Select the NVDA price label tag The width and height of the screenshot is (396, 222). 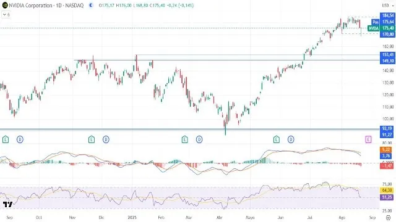coord(374,28)
